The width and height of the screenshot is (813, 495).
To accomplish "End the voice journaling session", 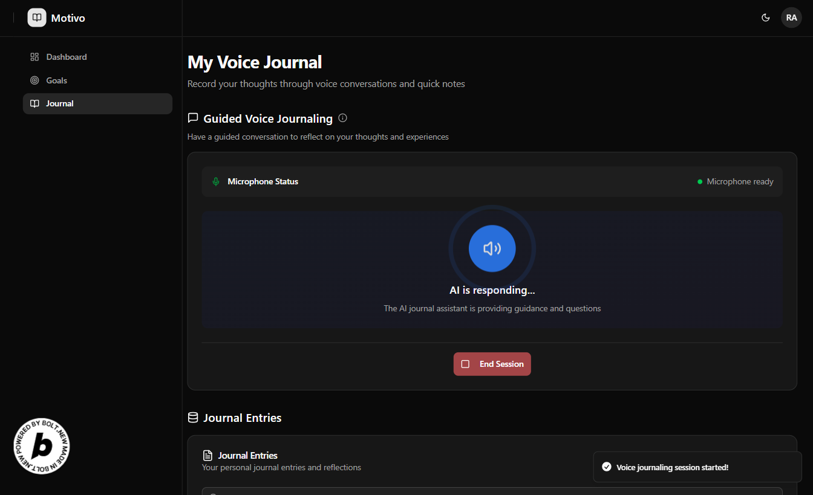I will [492, 364].
